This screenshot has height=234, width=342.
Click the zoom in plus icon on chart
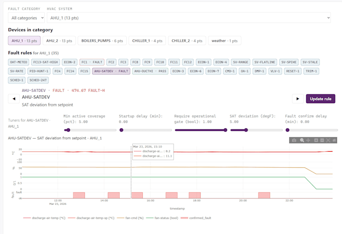point(316,141)
